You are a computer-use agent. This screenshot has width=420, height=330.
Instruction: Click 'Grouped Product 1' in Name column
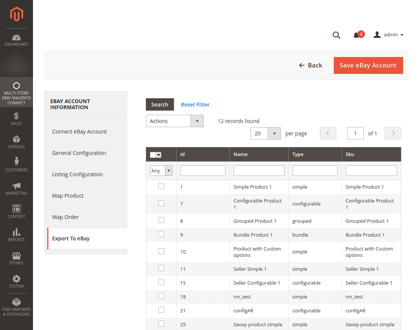pyautogui.click(x=255, y=221)
